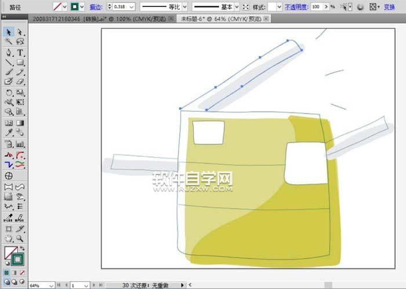Open the stroke weight 0.318 dropdown
This screenshot has width=406, height=289.
(132, 7)
